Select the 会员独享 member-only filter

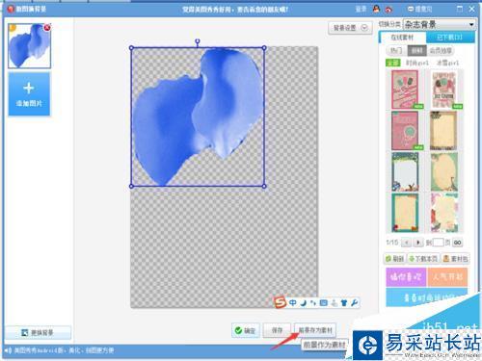click(441, 50)
